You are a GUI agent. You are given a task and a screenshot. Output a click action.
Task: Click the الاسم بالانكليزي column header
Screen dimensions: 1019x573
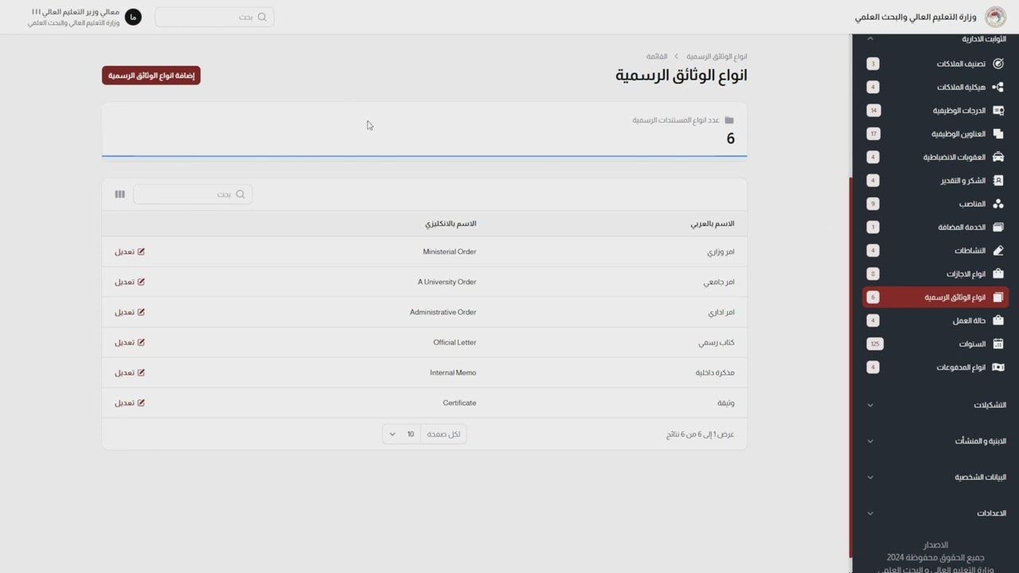pyautogui.click(x=451, y=224)
